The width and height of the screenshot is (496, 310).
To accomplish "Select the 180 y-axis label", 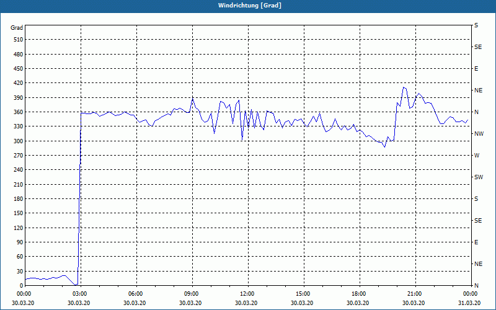I will pyautogui.click(x=18, y=199).
